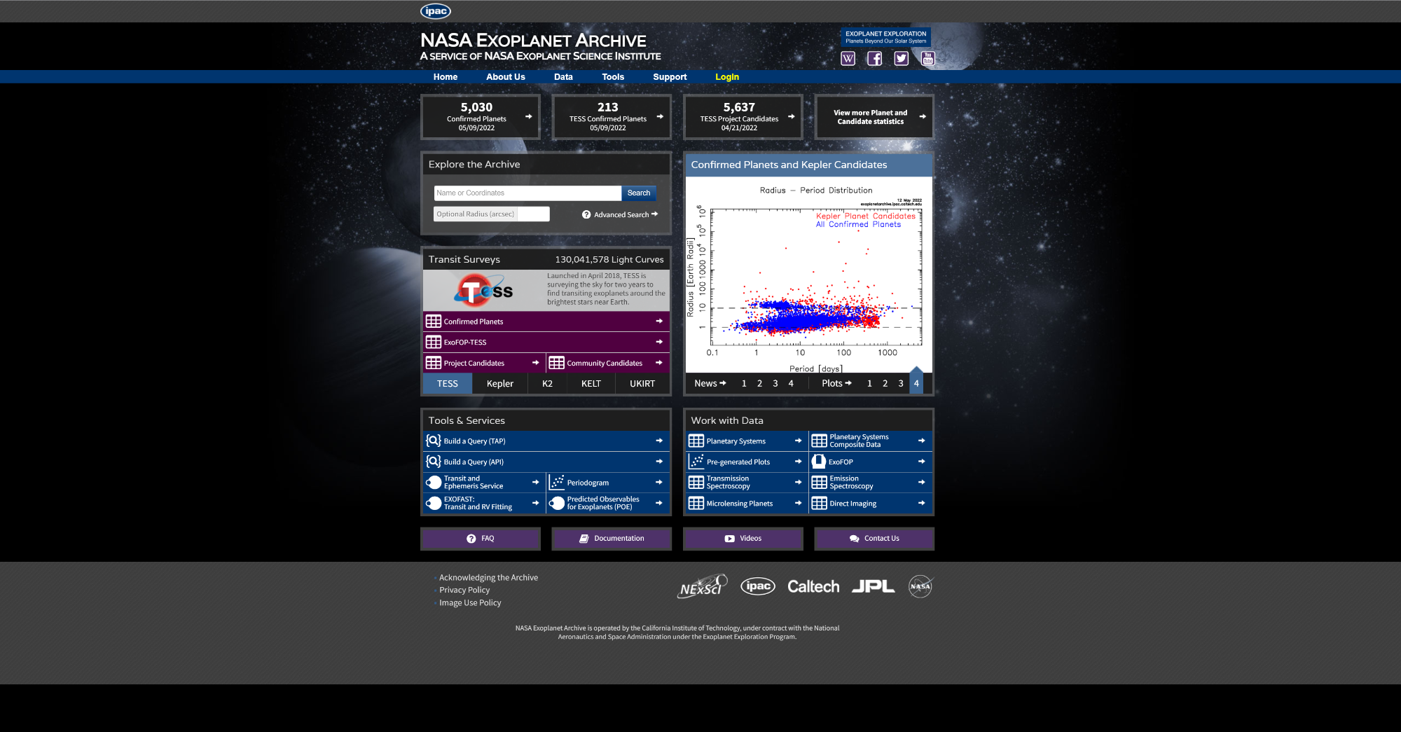This screenshot has height=732, width=1401.
Task: Open the YouTube channel icon
Action: point(927,59)
